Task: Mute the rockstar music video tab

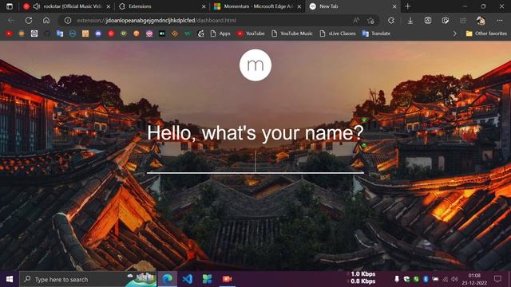Action: click(x=37, y=6)
